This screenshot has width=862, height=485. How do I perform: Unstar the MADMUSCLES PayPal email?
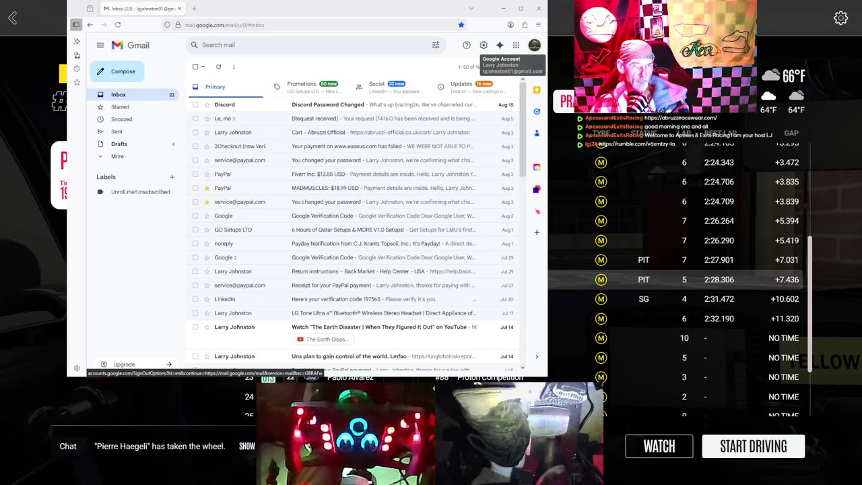click(x=207, y=188)
